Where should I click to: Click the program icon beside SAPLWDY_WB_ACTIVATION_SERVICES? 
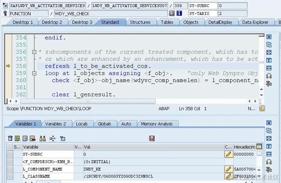[x=5, y=6]
